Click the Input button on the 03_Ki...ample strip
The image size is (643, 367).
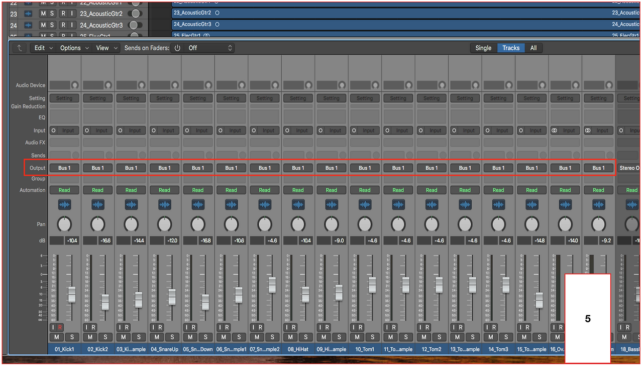135,131
